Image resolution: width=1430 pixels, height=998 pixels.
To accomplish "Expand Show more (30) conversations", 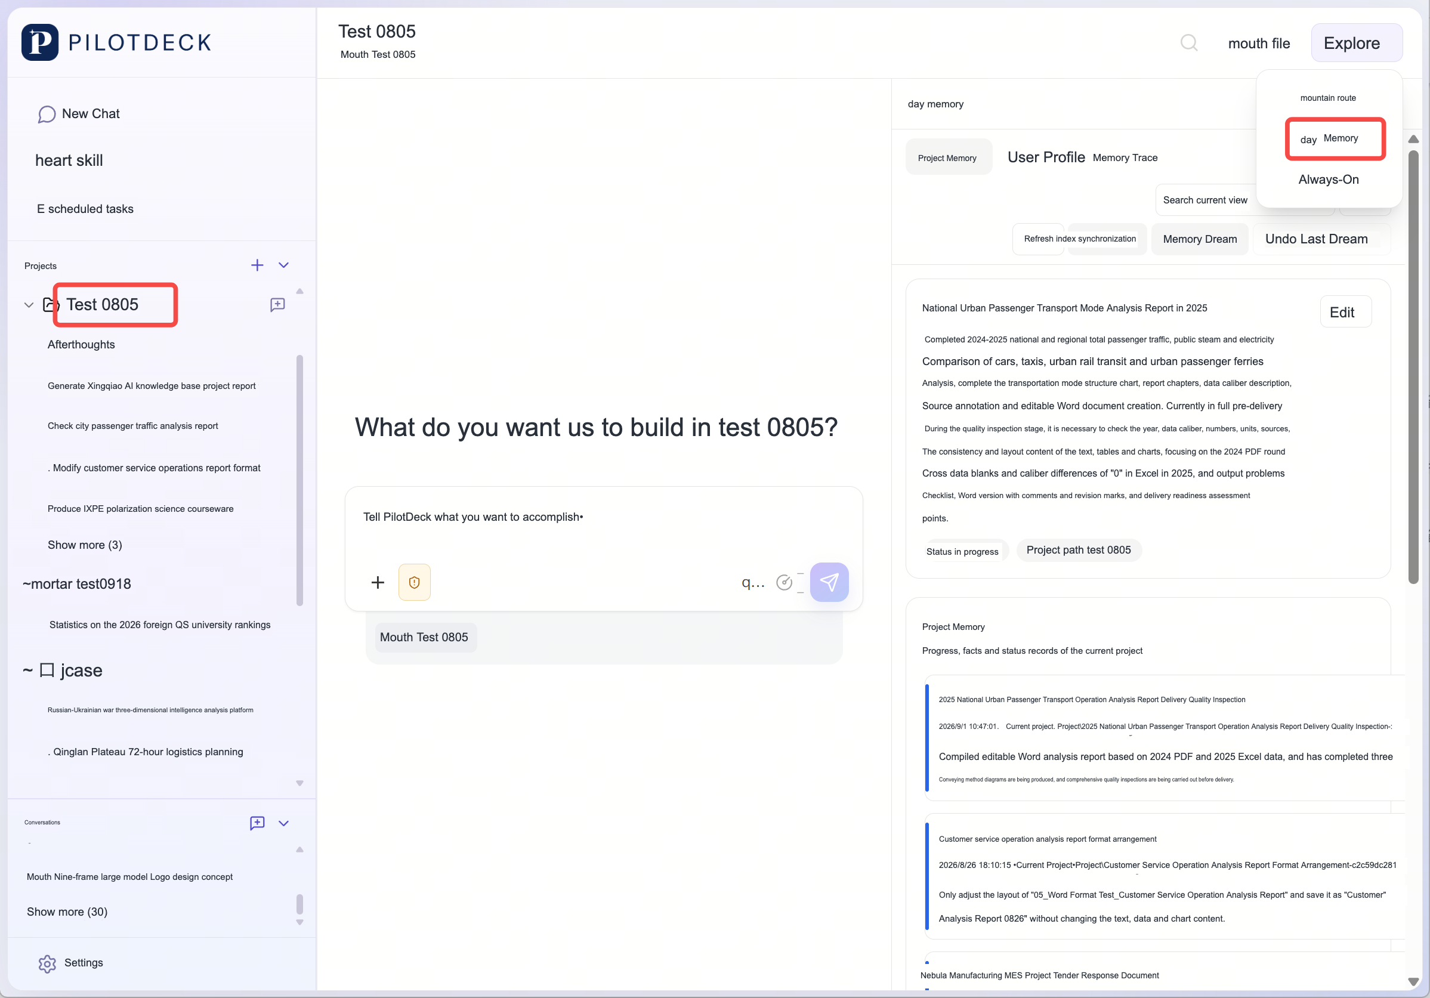I will click(x=67, y=912).
